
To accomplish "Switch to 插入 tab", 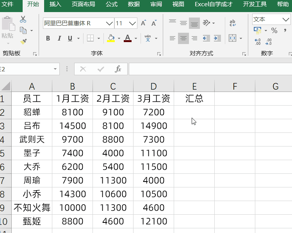I will (55, 4).
